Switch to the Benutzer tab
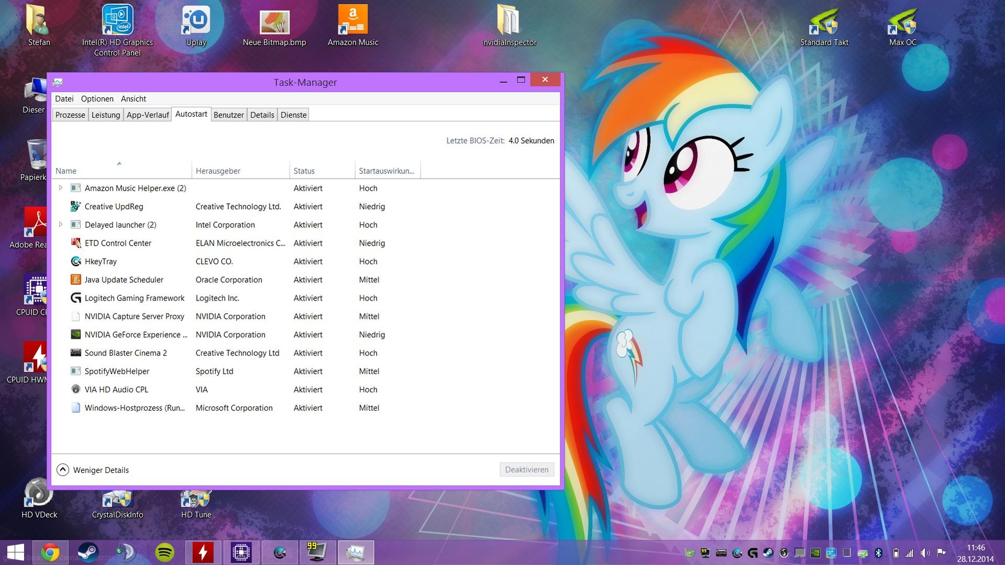 229,115
